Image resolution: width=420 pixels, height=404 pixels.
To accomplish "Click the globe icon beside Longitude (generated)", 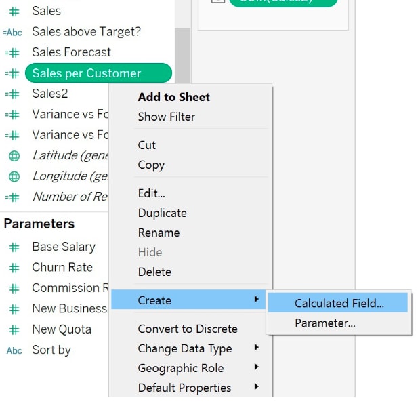I will (14, 176).
